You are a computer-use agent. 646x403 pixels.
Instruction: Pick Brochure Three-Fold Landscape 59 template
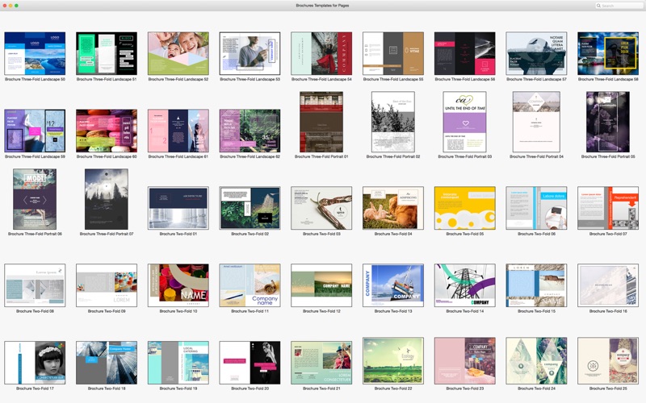click(x=35, y=131)
